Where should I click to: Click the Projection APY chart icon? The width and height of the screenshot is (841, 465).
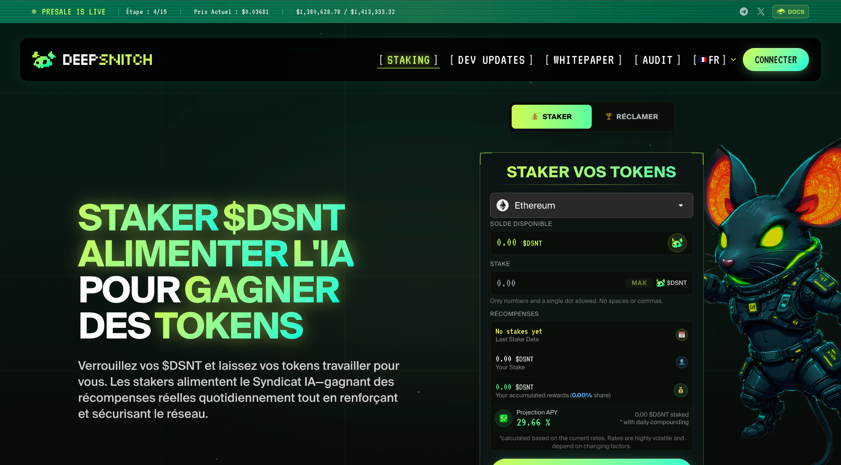[x=503, y=418]
